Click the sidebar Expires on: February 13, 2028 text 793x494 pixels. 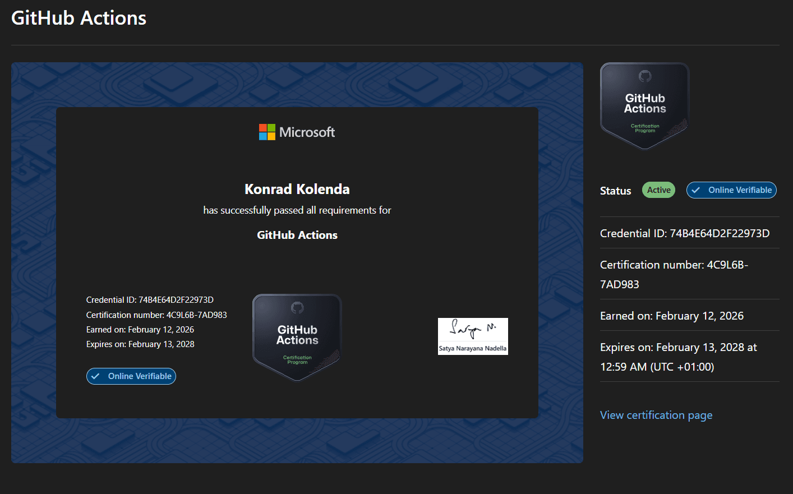(679, 357)
